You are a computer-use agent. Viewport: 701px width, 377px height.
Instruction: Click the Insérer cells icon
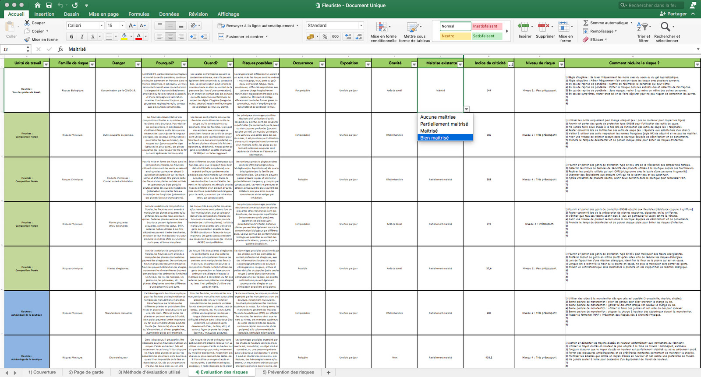pos(524,27)
